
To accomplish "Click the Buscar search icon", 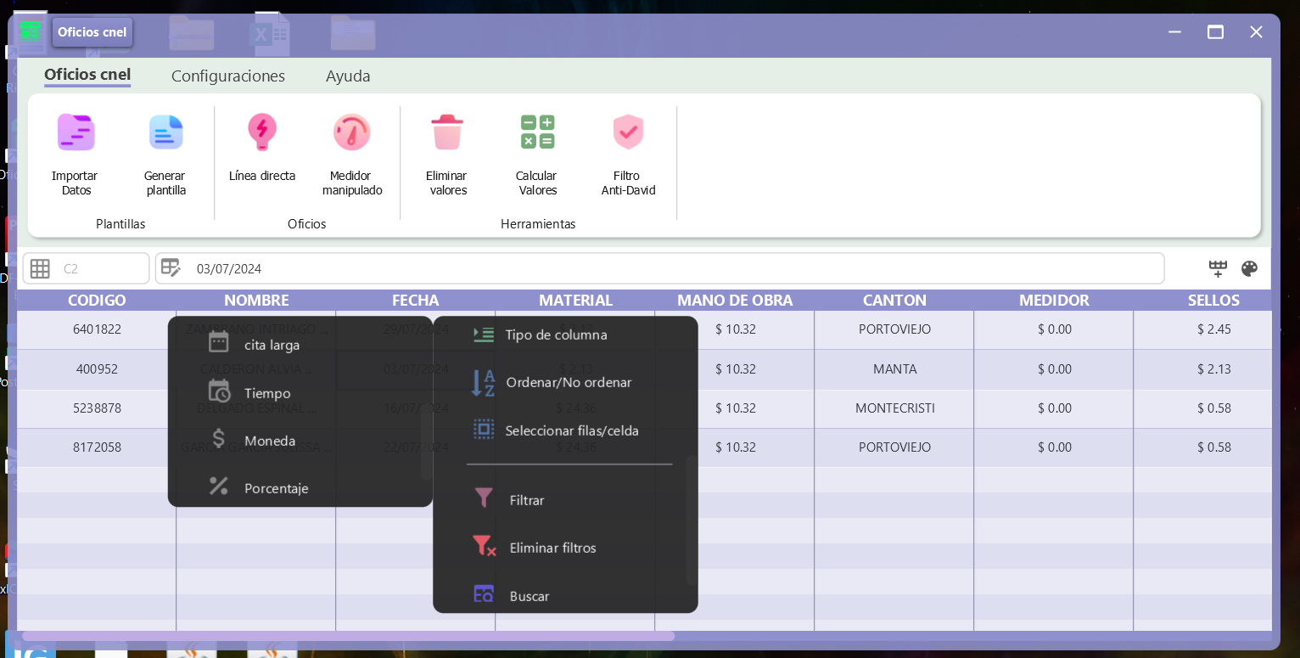I will (484, 594).
